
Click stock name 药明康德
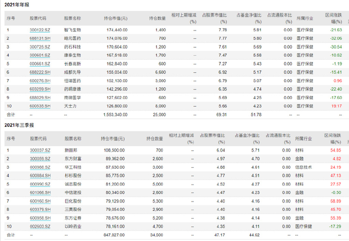point(72,89)
